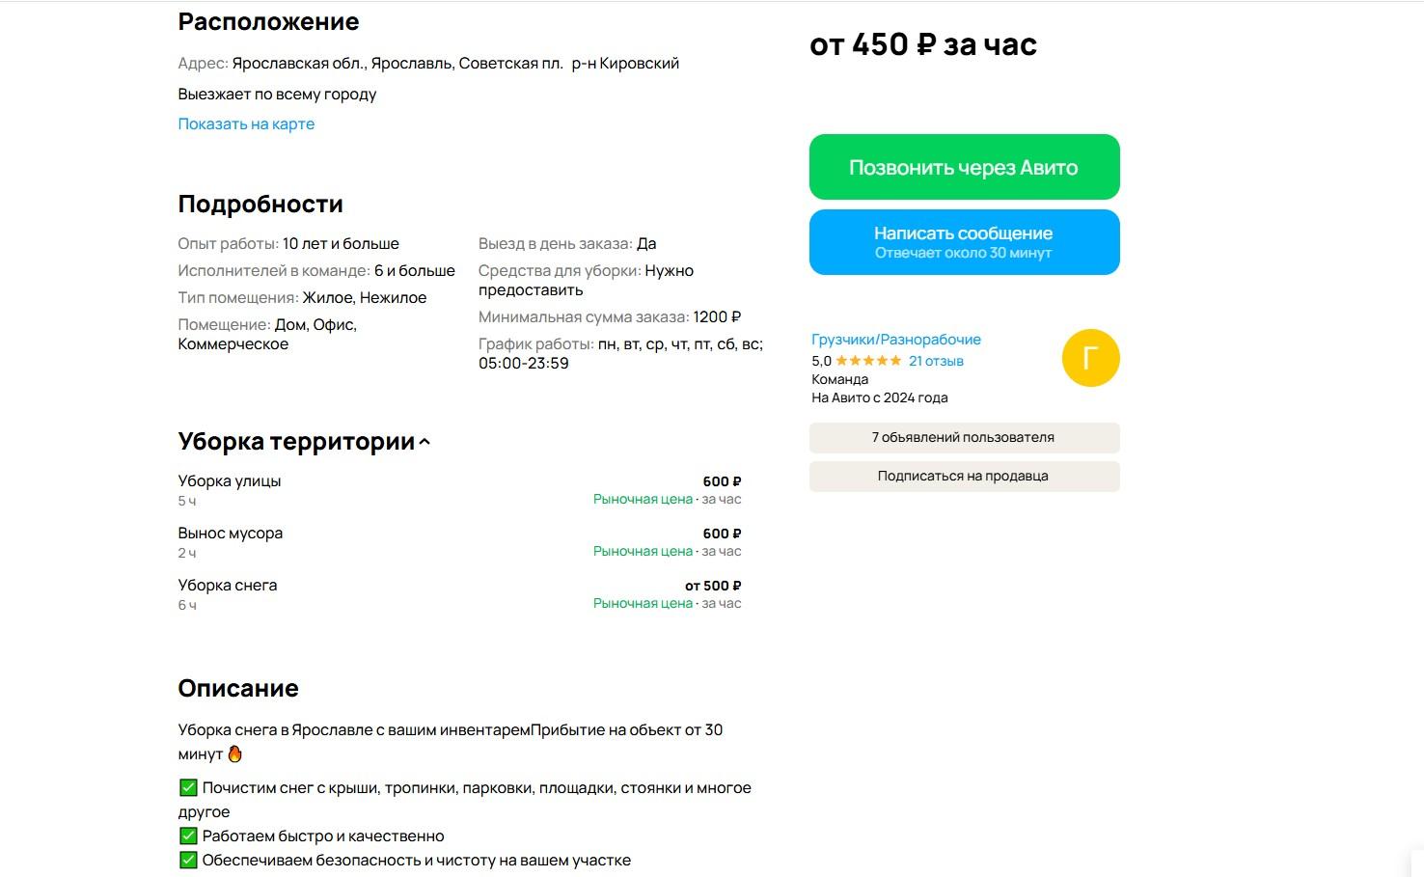Screen dimensions: 1424x877
Task: Click 'Подписаться на продавца' button
Action: click(963, 476)
